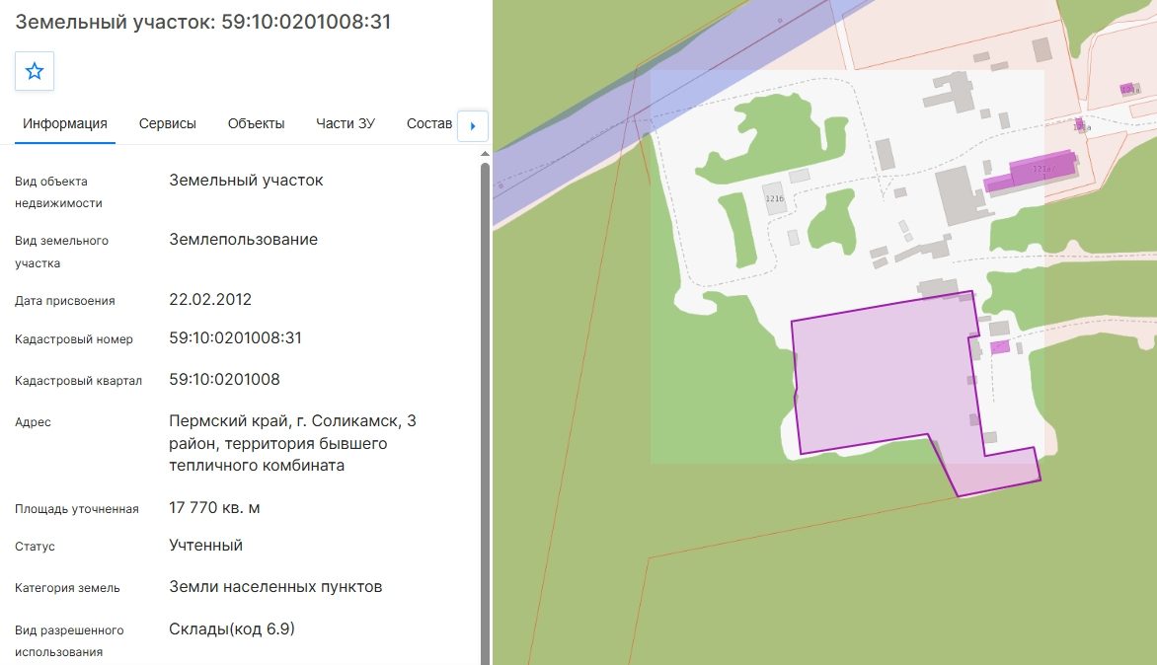Click the value Землепользование

244,240
